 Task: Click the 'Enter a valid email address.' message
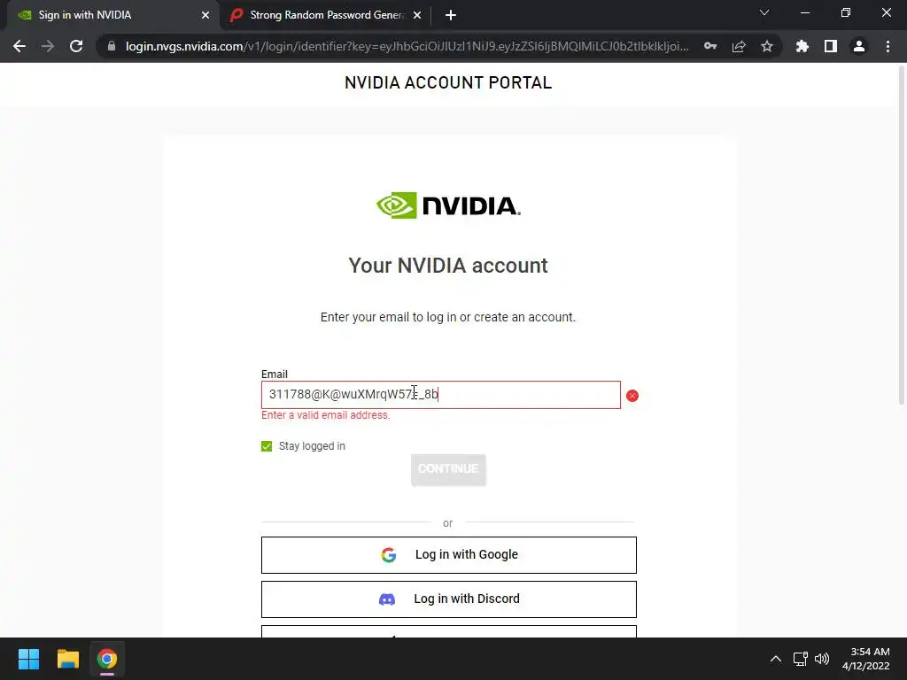(326, 415)
